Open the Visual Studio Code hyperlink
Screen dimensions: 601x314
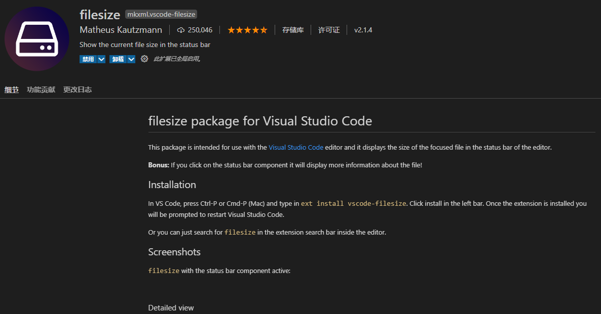[296, 147]
